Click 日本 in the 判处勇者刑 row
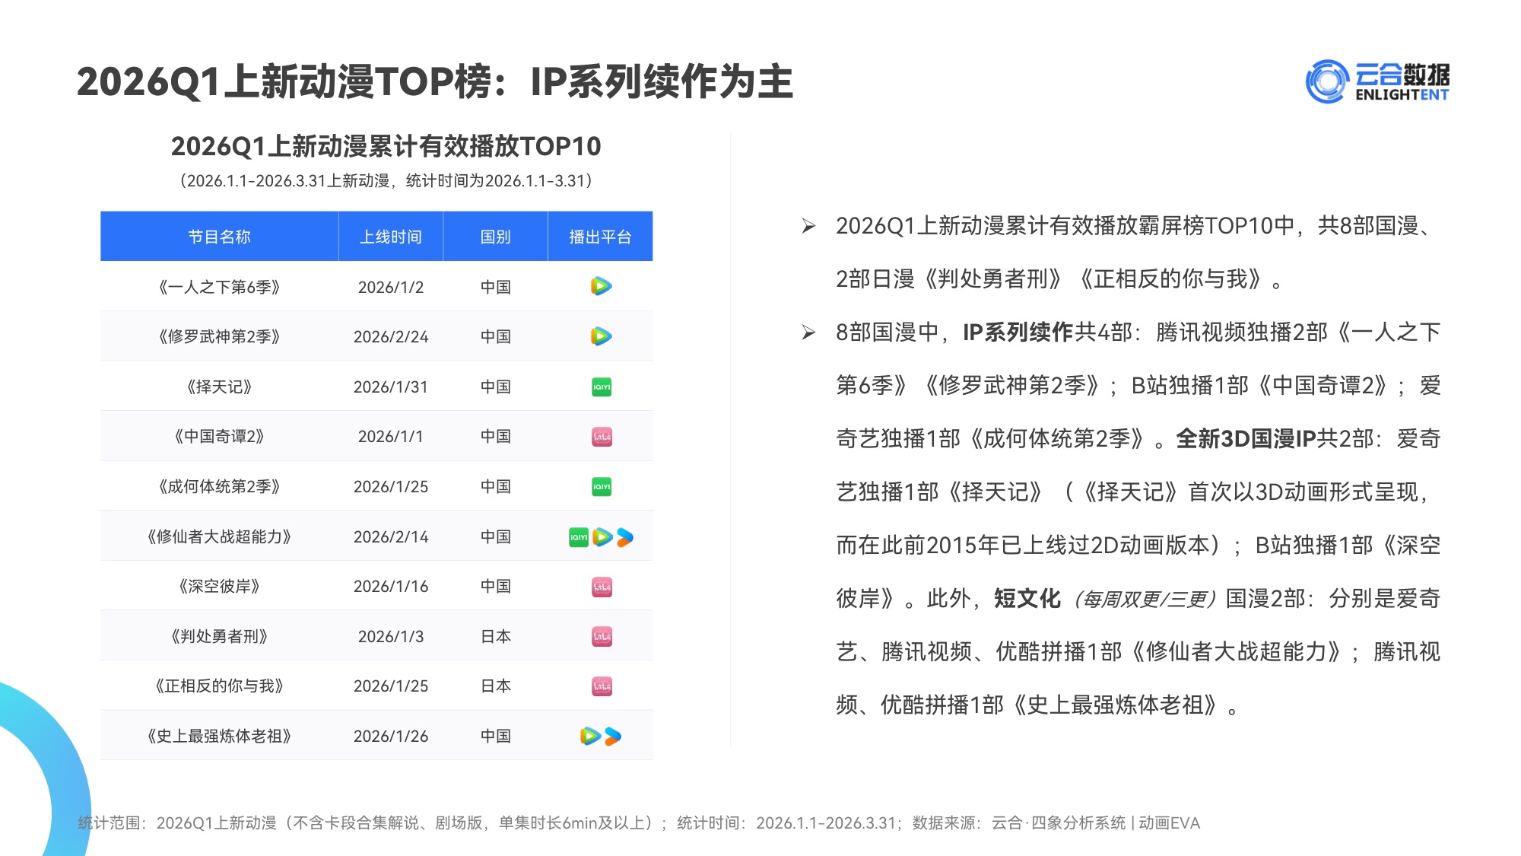 (495, 636)
